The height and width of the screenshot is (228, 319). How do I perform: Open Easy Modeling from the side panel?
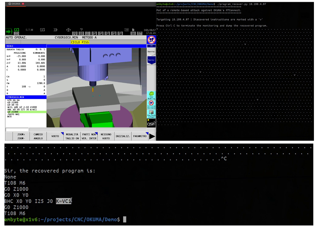tap(151, 95)
